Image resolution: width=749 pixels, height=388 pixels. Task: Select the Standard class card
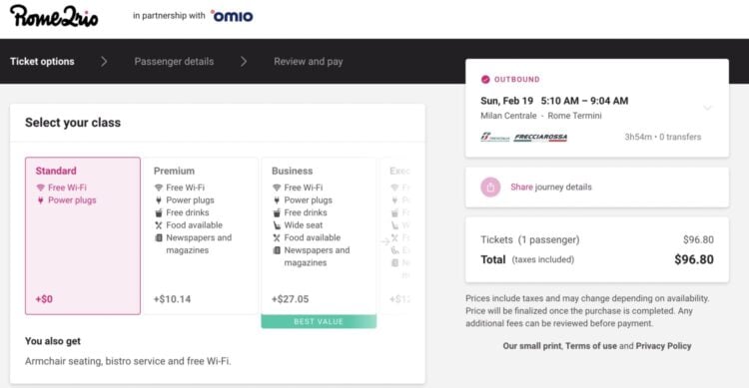click(83, 235)
